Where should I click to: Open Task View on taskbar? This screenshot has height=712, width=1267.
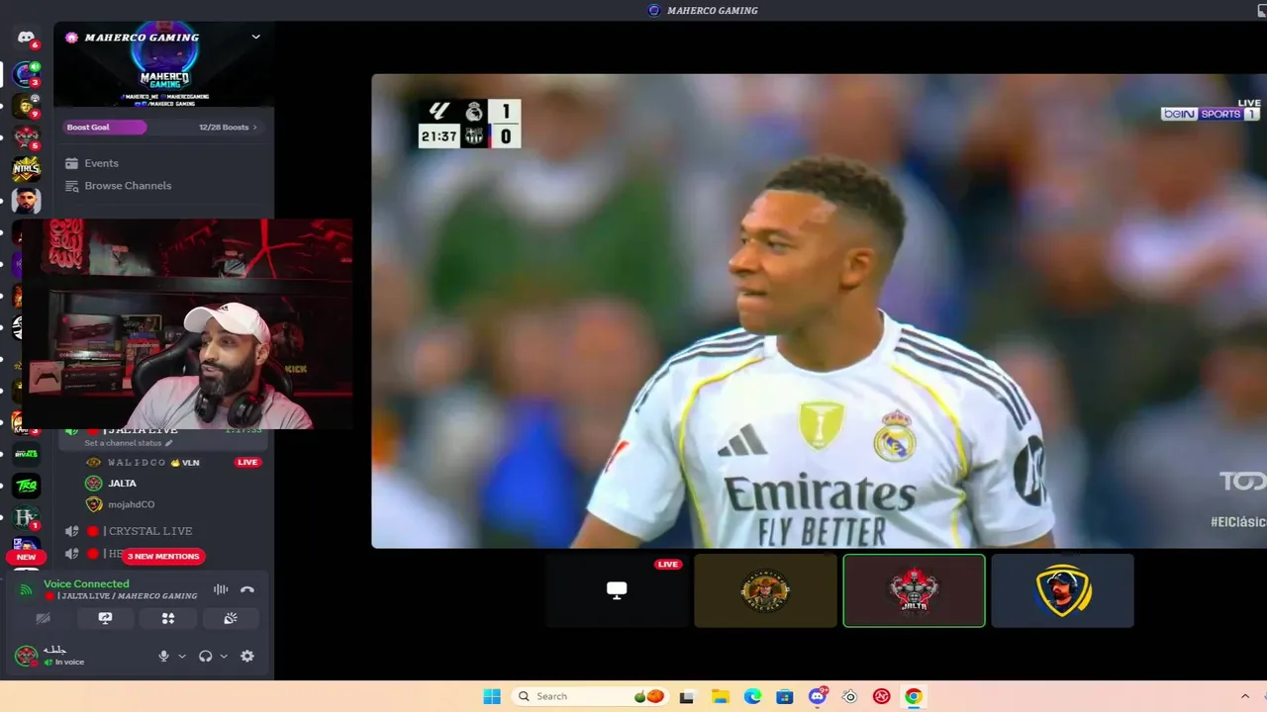687,696
